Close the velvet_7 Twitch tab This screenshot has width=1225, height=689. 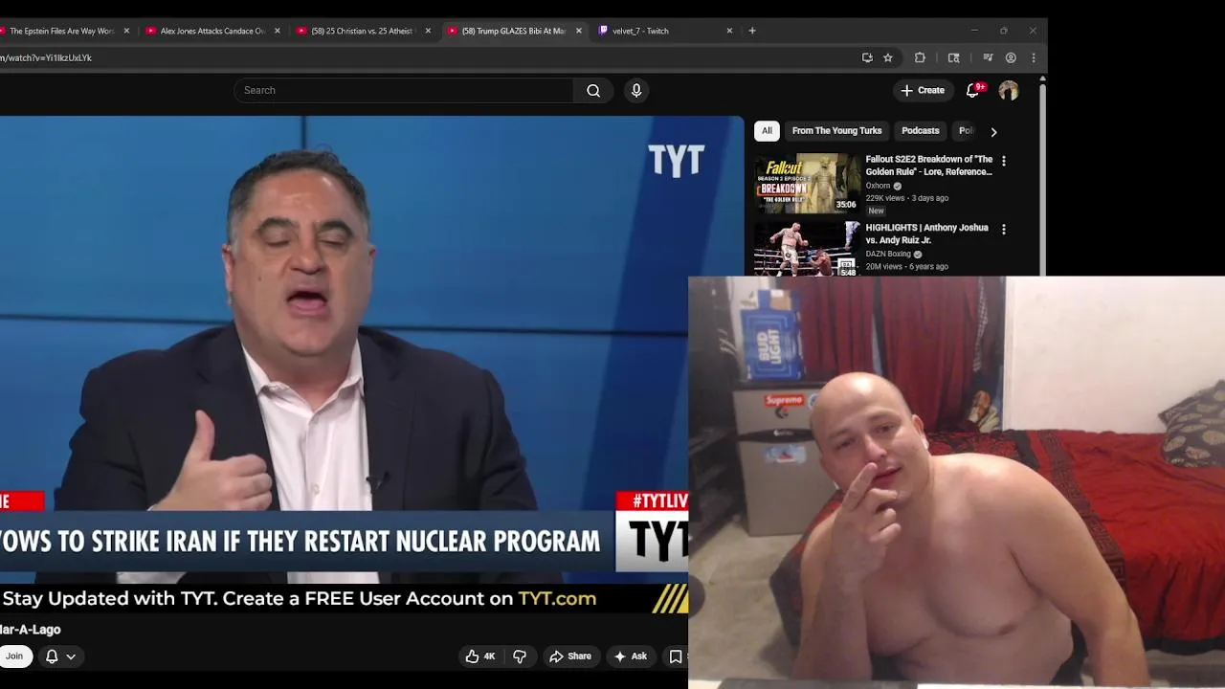[729, 31]
